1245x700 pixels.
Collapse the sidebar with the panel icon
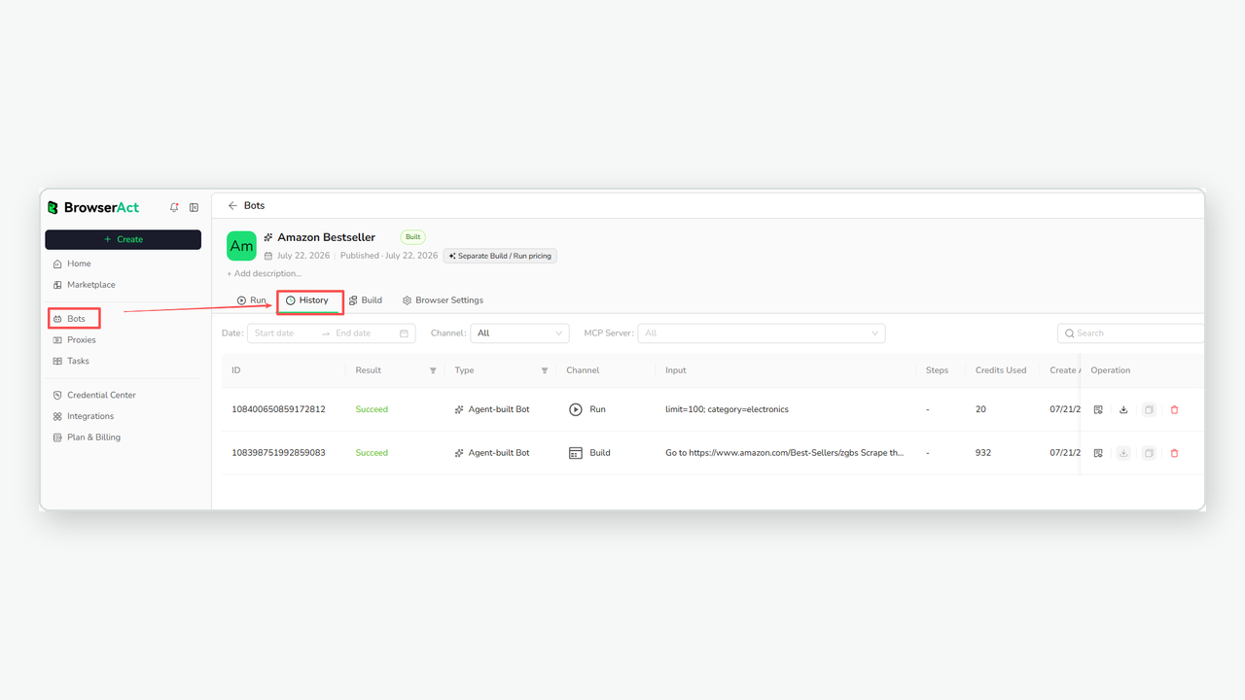pyautogui.click(x=194, y=207)
